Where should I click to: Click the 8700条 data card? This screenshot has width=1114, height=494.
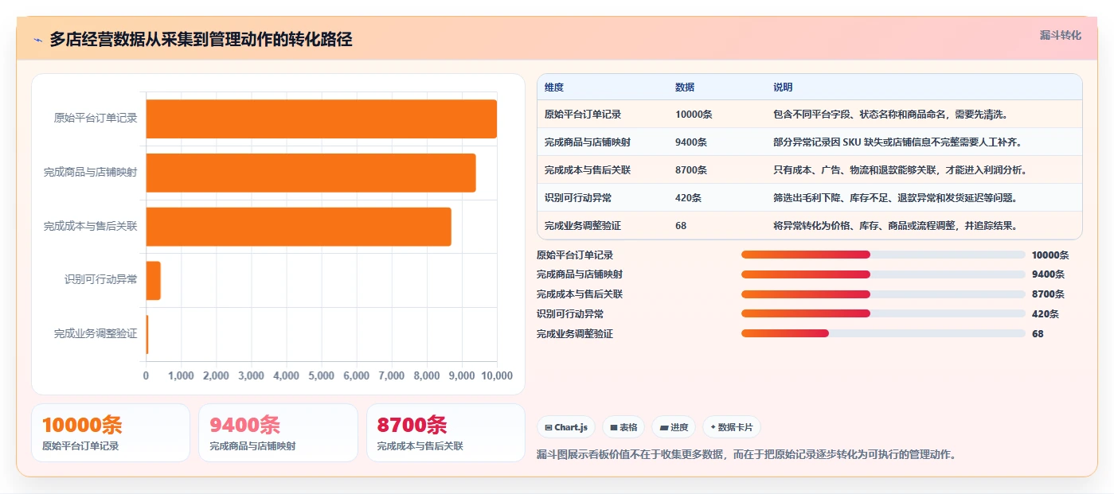446,433
